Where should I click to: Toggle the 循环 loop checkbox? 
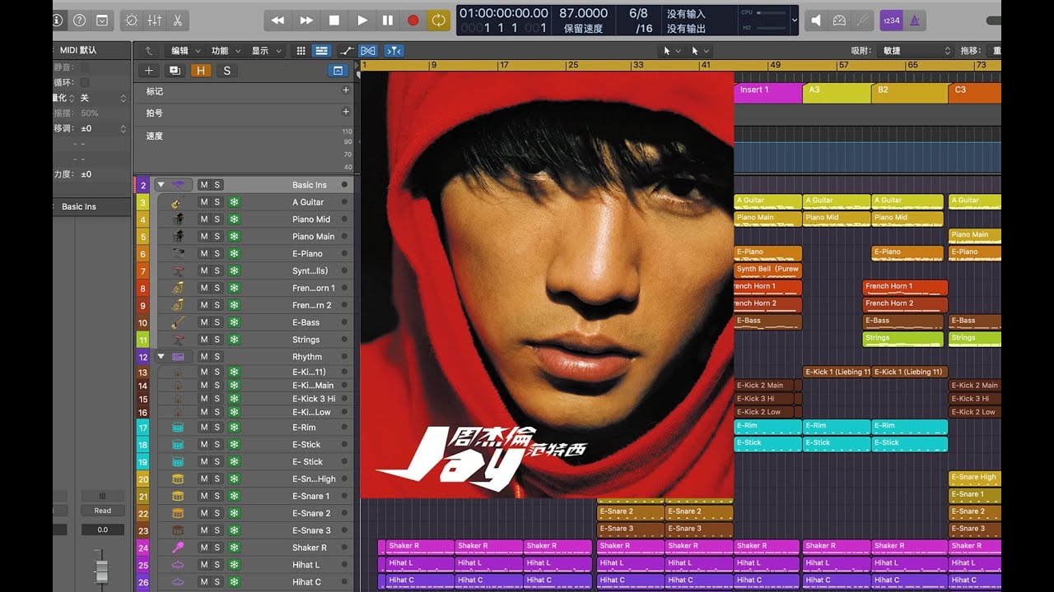pyautogui.click(x=85, y=82)
